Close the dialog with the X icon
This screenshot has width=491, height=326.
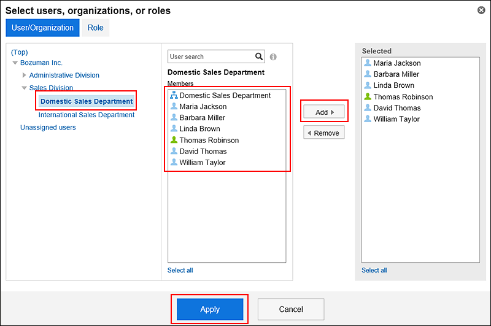coord(481,10)
